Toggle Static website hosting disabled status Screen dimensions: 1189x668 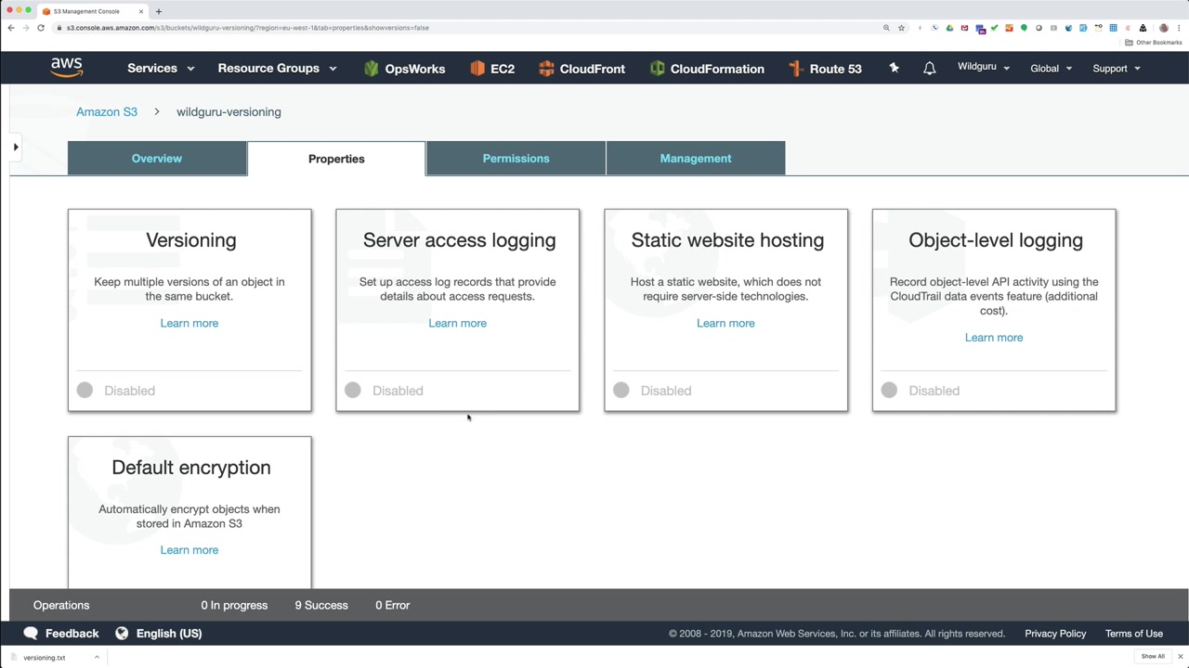pyautogui.click(x=621, y=391)
